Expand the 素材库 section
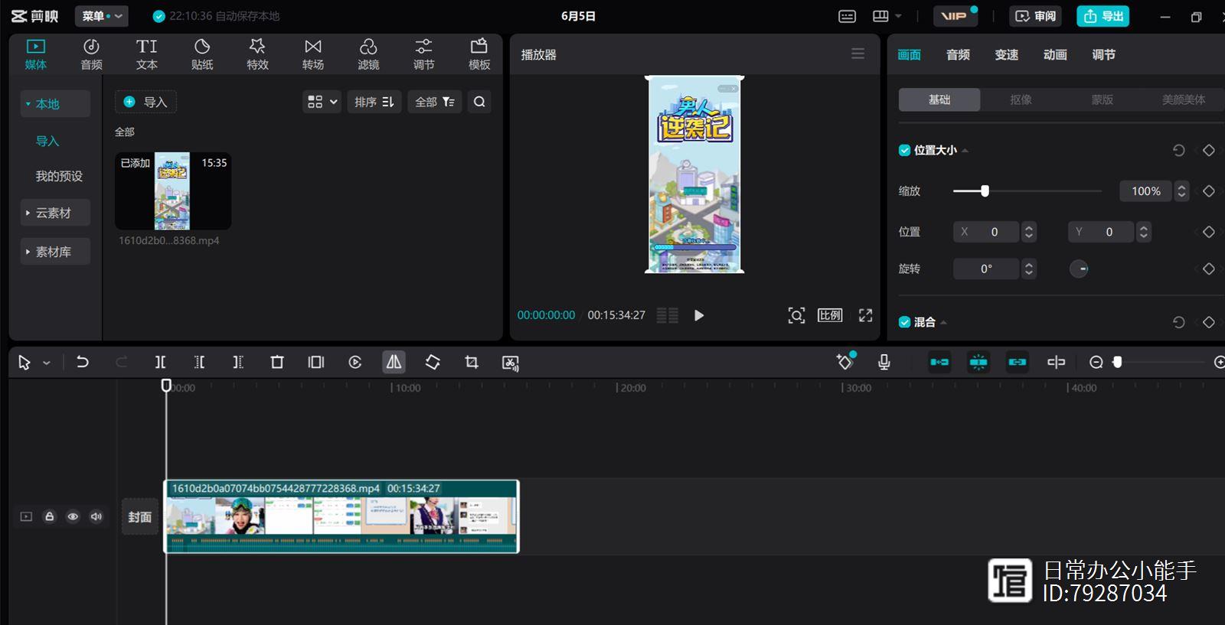Viewport: 1225px width, 625px height. [x=55, y=252]
